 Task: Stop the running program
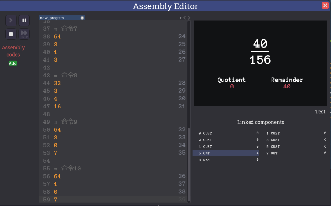[x=11, y=34]
